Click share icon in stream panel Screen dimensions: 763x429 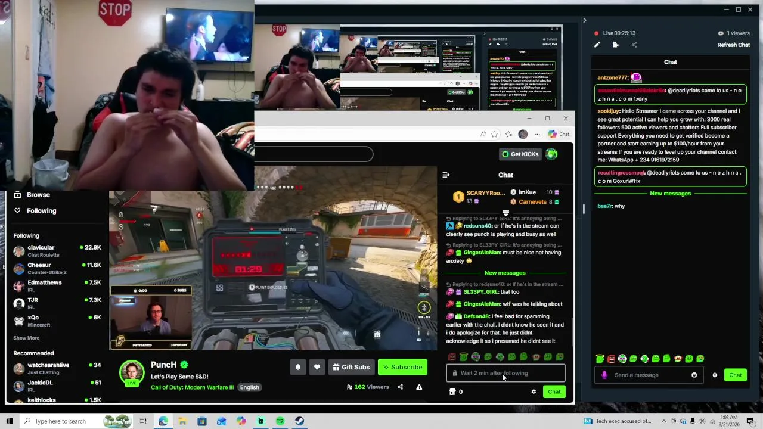click(634, 45)
